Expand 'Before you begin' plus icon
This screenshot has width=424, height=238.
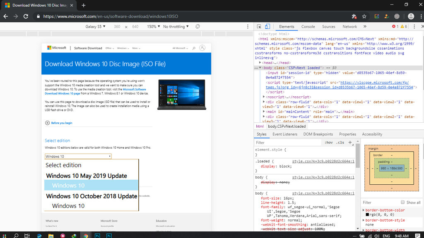tap(47, 123)
